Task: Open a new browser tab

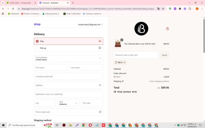Action: click(x=73, y=3)
